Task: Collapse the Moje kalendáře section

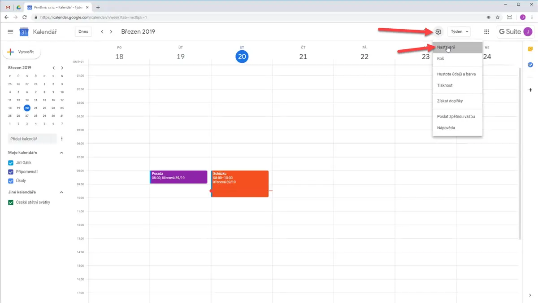Action: click(62, 153)
